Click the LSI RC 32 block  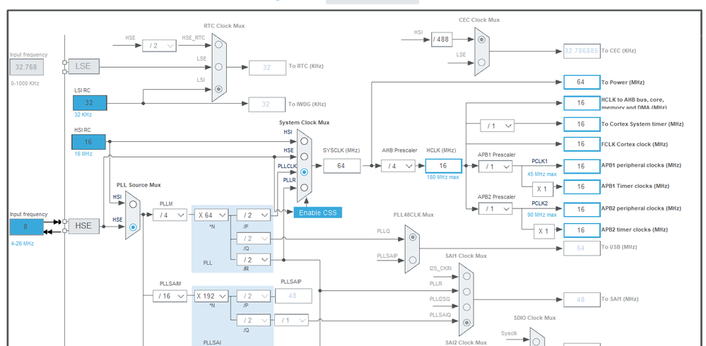point(90,102)
